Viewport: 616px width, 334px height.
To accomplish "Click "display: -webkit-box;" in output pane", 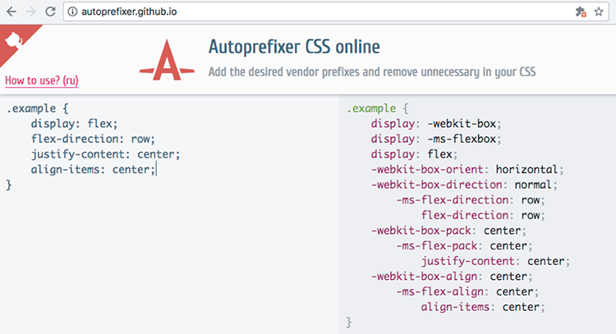I will (x=435, y=123).
